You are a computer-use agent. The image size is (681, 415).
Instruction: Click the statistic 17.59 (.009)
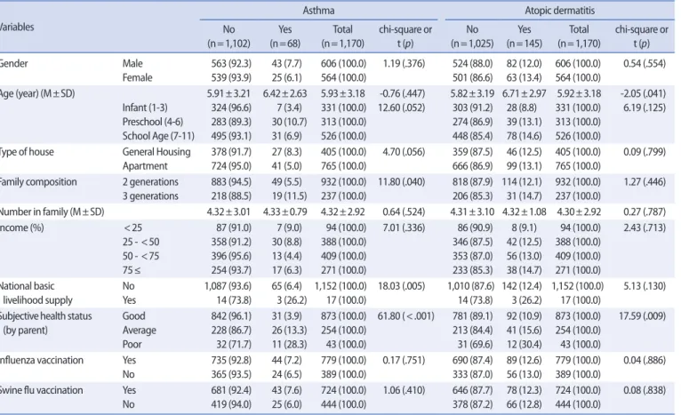click(x=642, y=316)
